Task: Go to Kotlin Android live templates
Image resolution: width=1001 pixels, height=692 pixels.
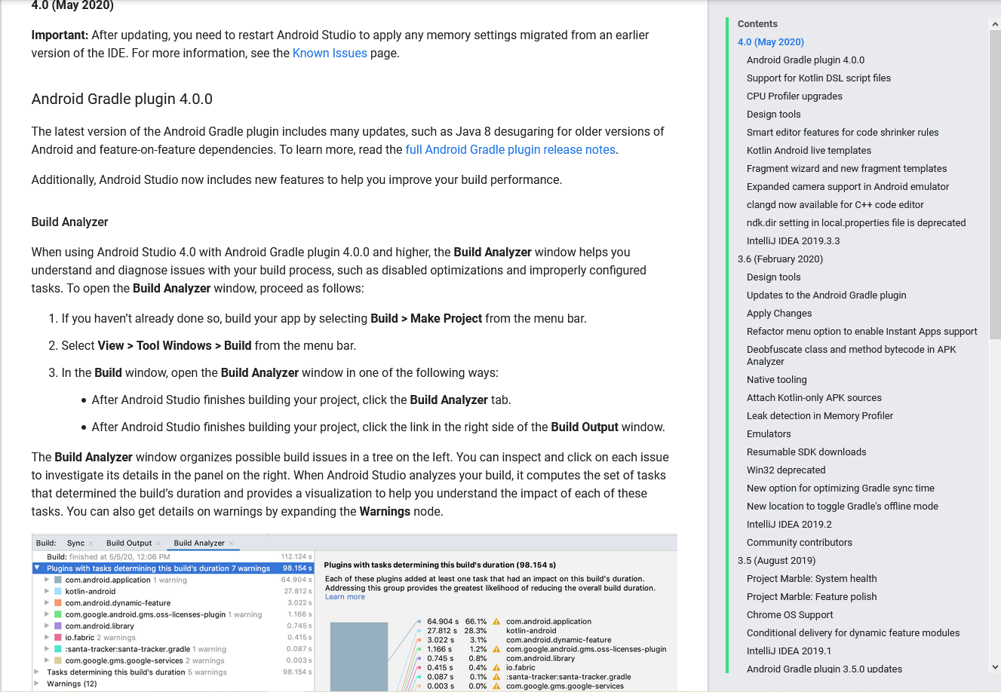Action: click(x=809, y=151)
